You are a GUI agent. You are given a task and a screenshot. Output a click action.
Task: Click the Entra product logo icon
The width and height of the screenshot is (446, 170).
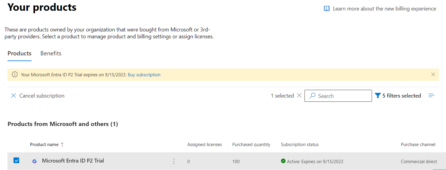(x=34, y=161)
